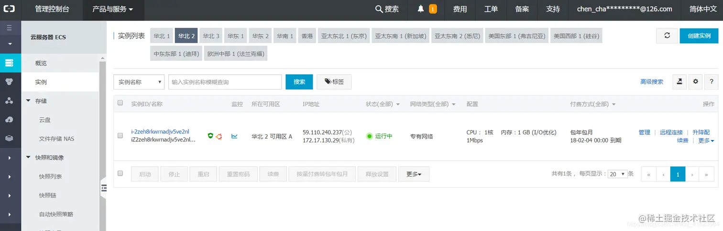Click the instance name search input field

pos(225,82)
